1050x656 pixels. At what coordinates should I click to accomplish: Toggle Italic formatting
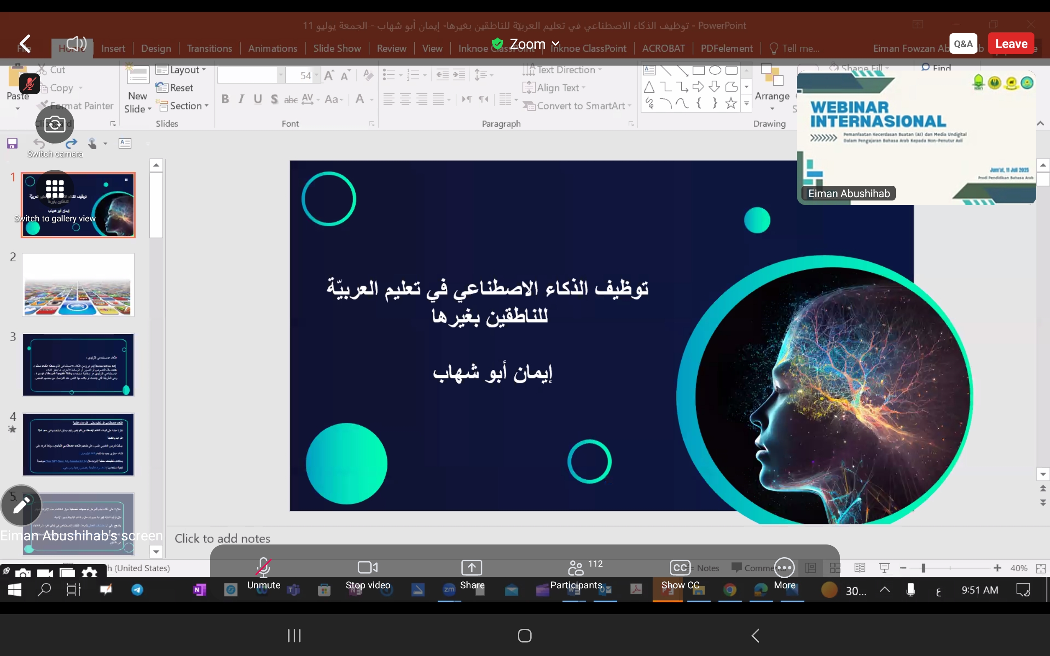click(241, 99)
